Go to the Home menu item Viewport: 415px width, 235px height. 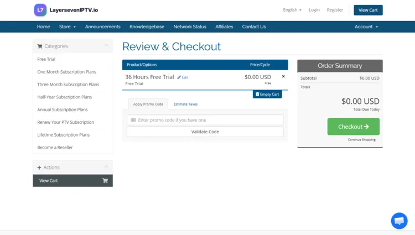tap(43, 27)
